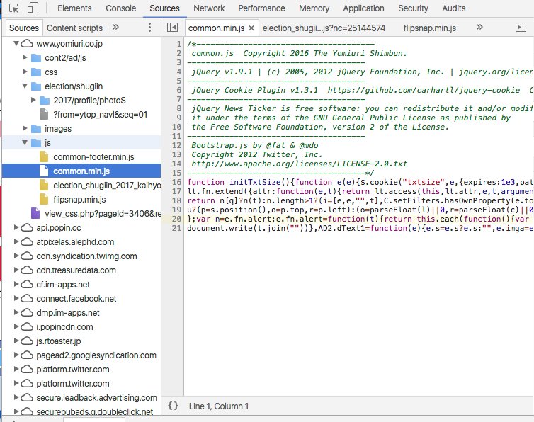
Task: Open the Sources pane three-dot menu
Action: coord(149,28)
